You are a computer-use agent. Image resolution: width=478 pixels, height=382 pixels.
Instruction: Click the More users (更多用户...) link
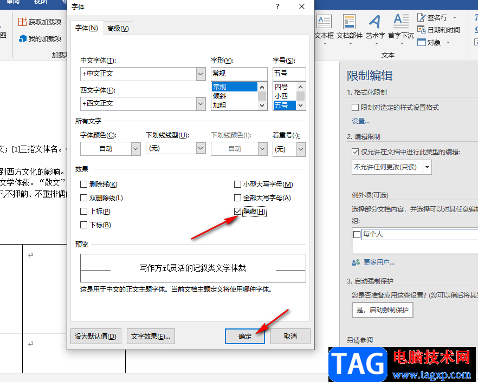click(379, 262)
